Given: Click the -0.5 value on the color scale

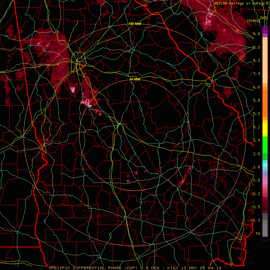Looking at the screenshot, I should pyautogui.click(x=255, y=207).
